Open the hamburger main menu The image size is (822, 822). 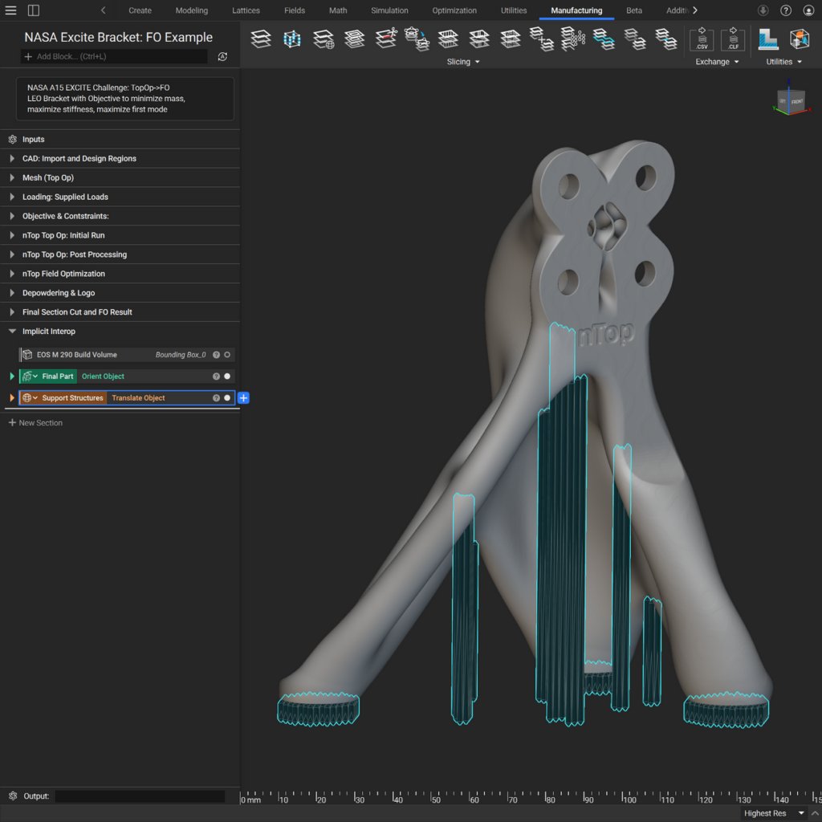point(10,10)
